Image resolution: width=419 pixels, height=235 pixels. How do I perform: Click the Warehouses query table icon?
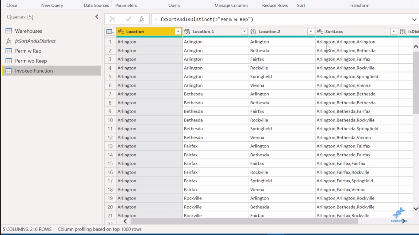point(9,31)
